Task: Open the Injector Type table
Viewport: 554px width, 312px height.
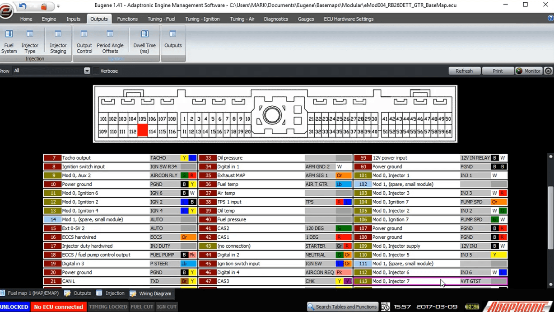Action: pos(30,42)
